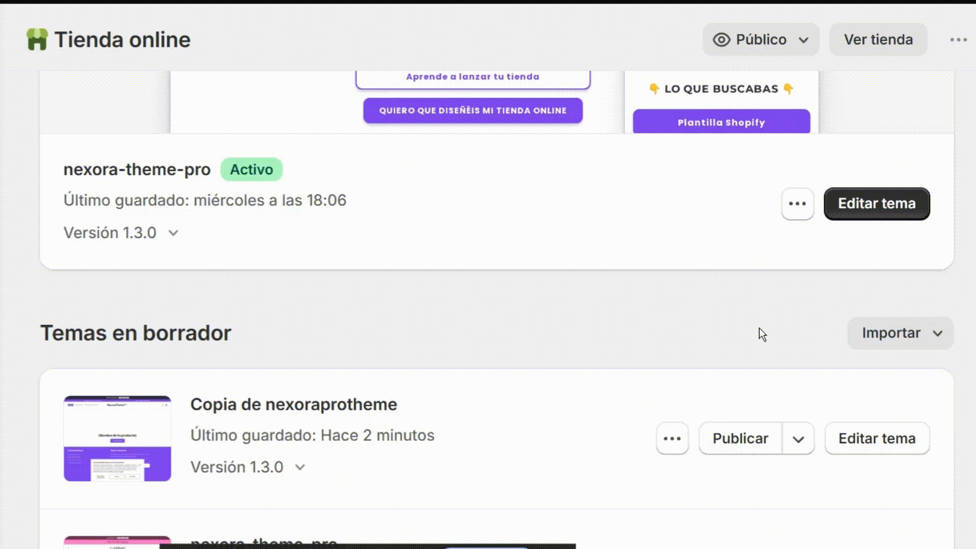Click Editar tema for Copia de nexoraprotheme
This screenshot has height=549, width=976.
[x=877, y=438]
